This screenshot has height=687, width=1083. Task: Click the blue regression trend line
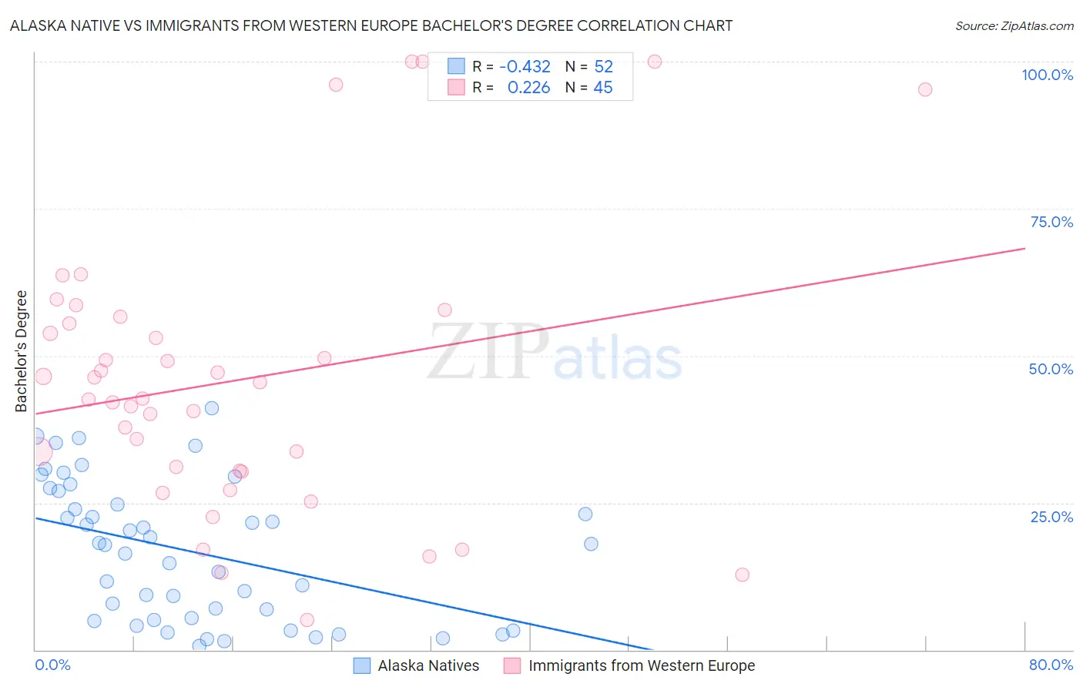[x=344, y=584]
